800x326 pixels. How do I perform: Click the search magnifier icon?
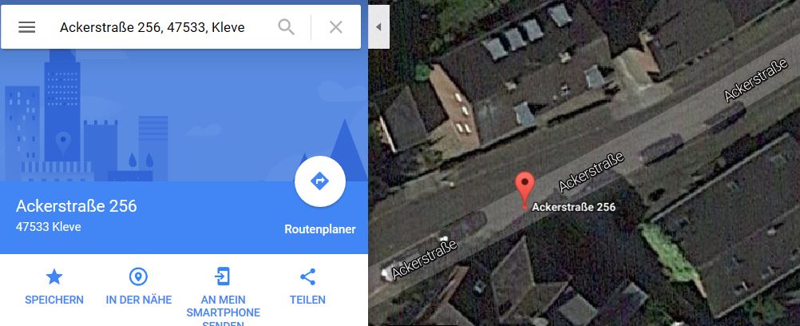tap(286, 27)
